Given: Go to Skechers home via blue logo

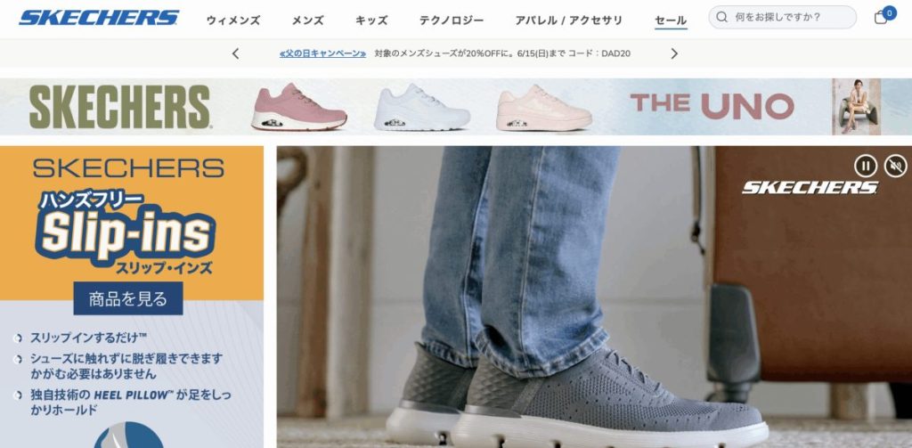Looking at the screenshot, I should (x=99, y=18).
